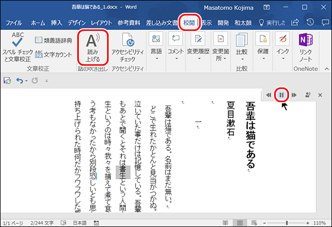Expand the Changes (変更箇所) group
The width and height of the screenshot is (332, 227).
[x=221, y=46]
